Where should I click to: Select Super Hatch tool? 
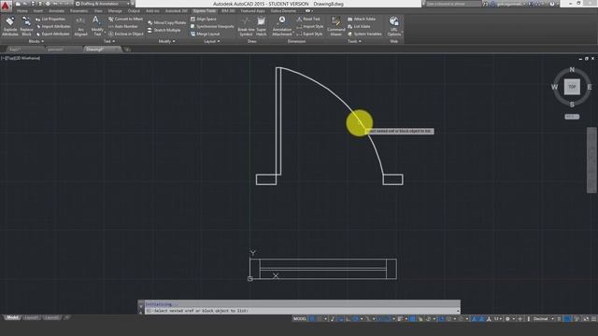click(x=262, y=26)
